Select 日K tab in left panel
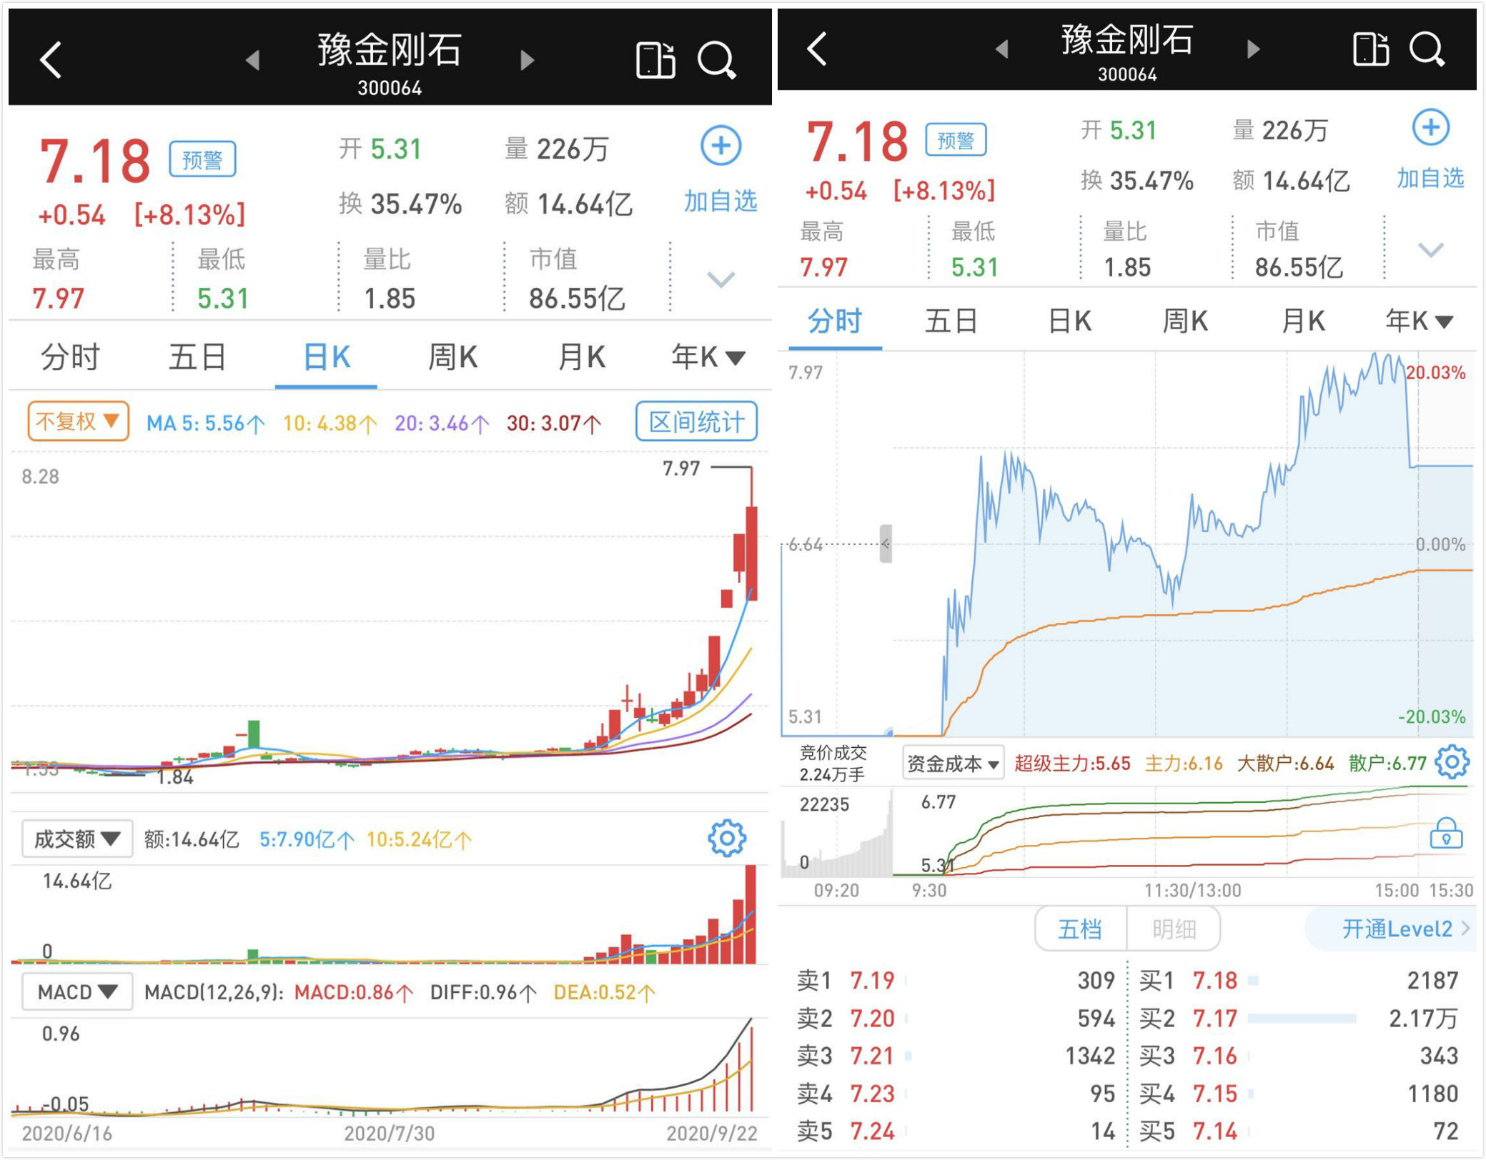 point(327,356)
